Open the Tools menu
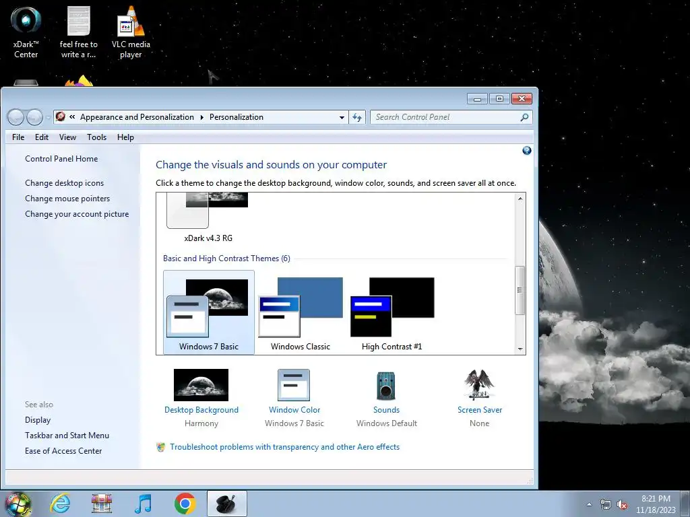The width and height of the screenshot is (690, 517). click(x=96, y=137)
